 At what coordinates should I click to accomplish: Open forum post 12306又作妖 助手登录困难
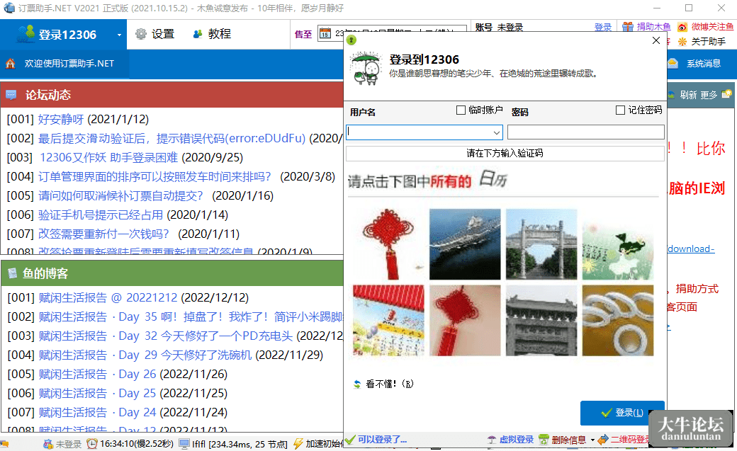(x=108, y=157)
